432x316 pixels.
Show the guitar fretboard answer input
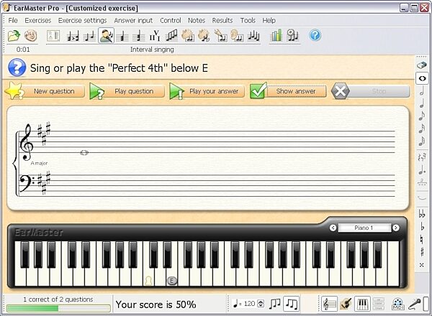click(346, 304)
